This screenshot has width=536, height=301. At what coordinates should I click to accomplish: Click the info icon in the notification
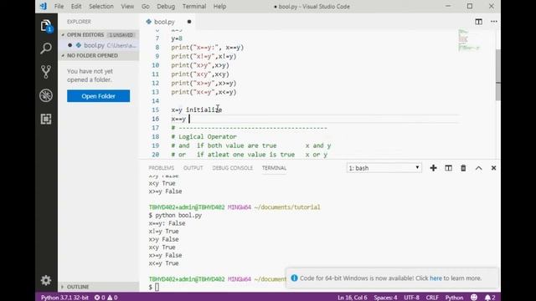294,278
